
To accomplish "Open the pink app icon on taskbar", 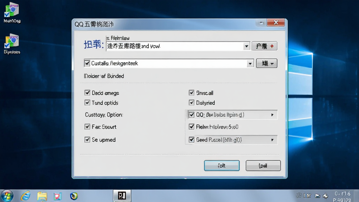I will click(x=57, y=196).
